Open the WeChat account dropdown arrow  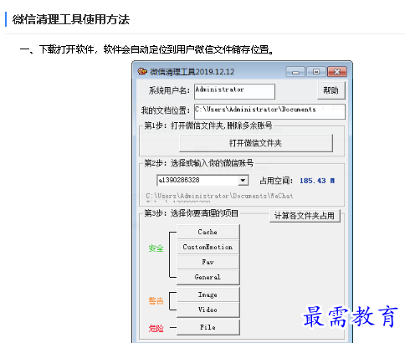click(x=243, y=181)
